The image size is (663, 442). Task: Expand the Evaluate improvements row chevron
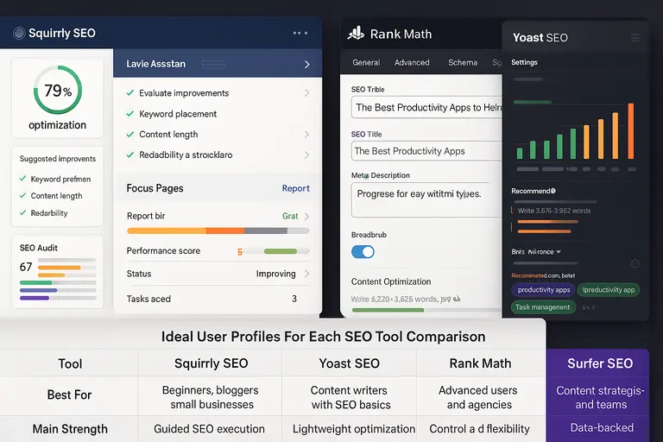(307, 92)
